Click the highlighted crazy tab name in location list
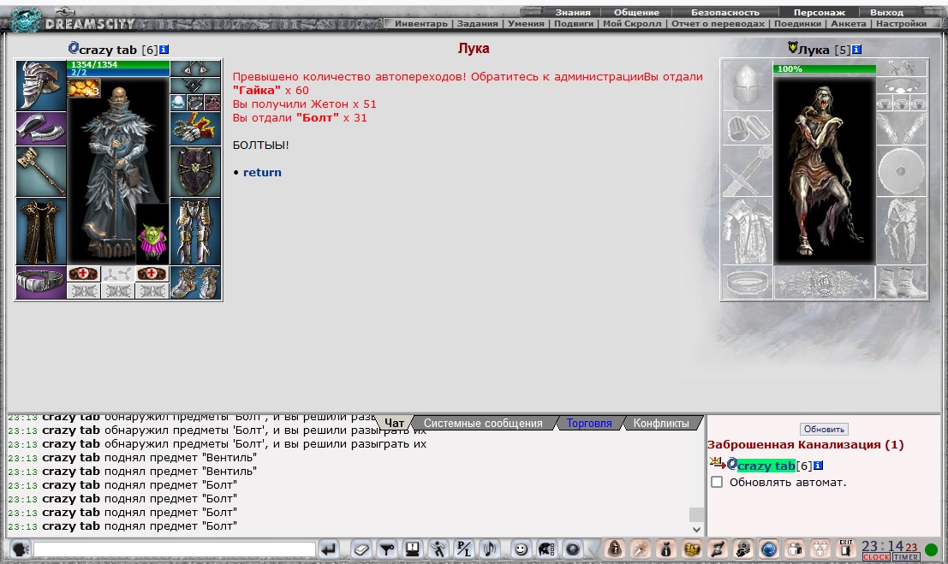This screenshot has width=948, height=564. coord(766,466)
